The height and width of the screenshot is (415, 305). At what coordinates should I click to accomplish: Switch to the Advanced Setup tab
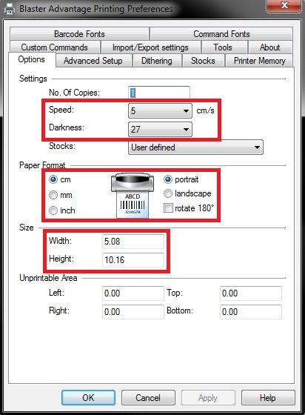[93, 61]
